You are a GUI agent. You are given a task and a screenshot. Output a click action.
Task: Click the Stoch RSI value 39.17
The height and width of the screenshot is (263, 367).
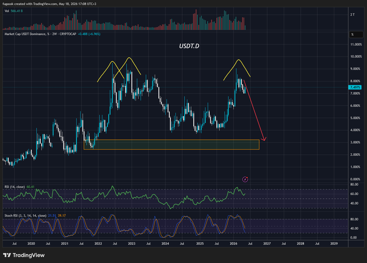(62, 216)
